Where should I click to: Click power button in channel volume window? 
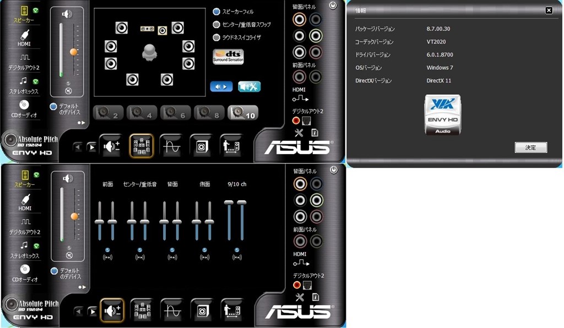(334, 170)
